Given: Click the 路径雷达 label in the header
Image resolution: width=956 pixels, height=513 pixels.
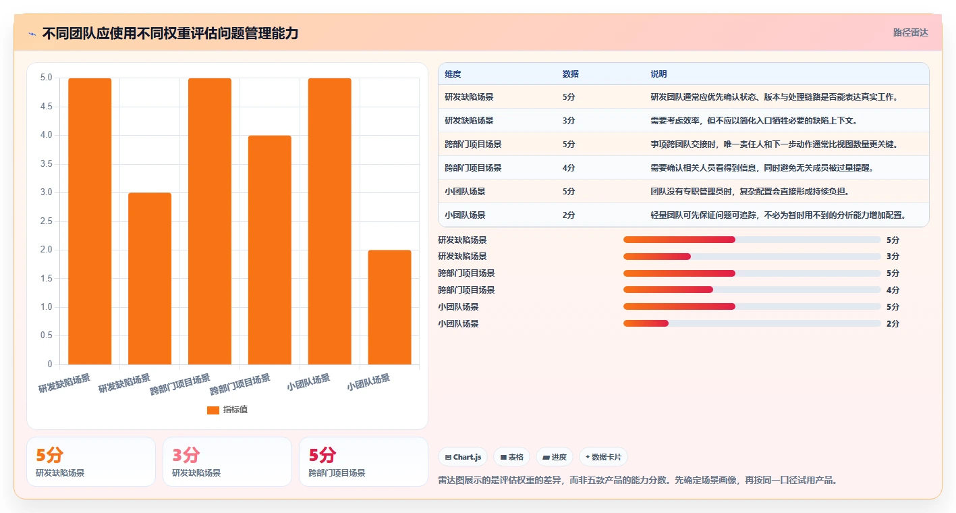Looking at the screenshot, I should click(910, 32).
